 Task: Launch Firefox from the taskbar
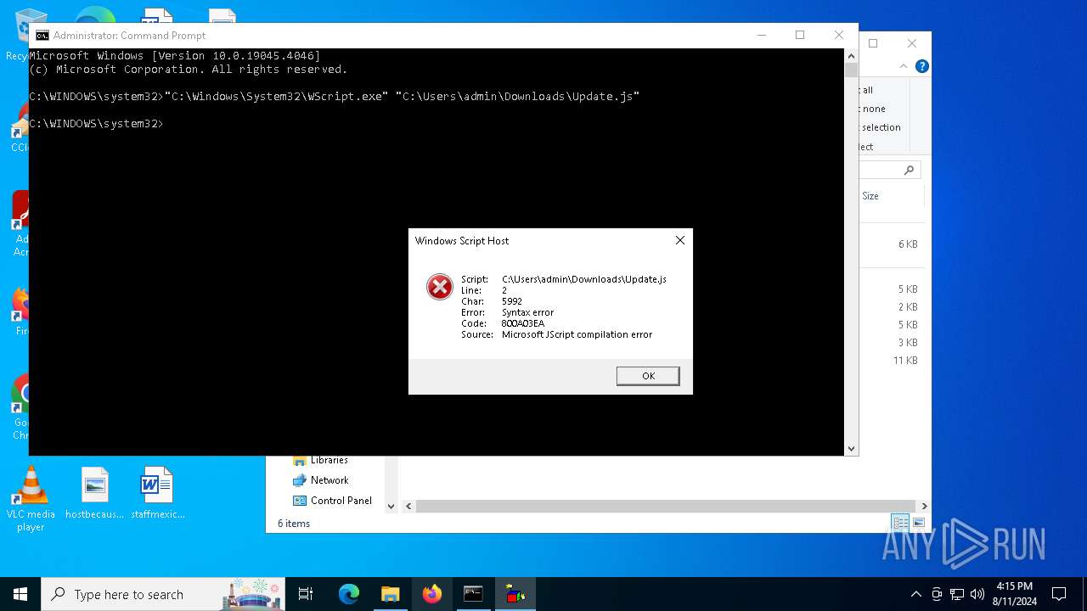432,594
